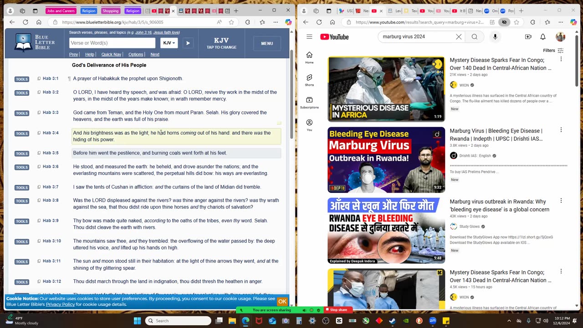Accept cookie notice with OK
The height and width of the screenshot is (328, 583).
(282, 301)
